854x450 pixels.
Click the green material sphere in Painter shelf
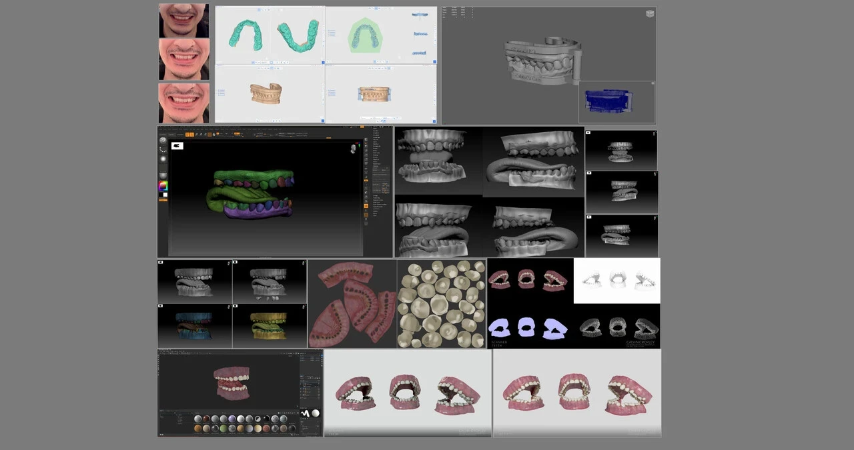tap(224, 429)
